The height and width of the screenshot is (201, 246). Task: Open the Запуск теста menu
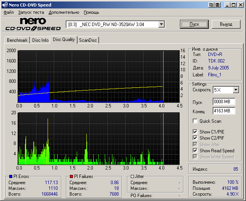[x=31, y=12]
